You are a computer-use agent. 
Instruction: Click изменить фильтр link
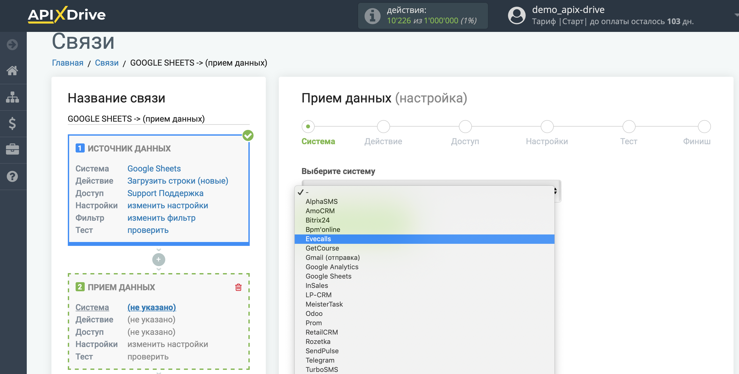[x=162, y=218]
